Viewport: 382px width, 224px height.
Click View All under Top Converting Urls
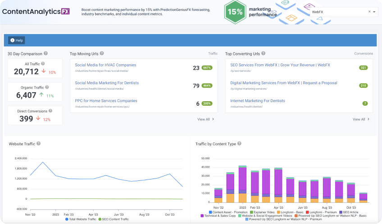pos(361,119)
